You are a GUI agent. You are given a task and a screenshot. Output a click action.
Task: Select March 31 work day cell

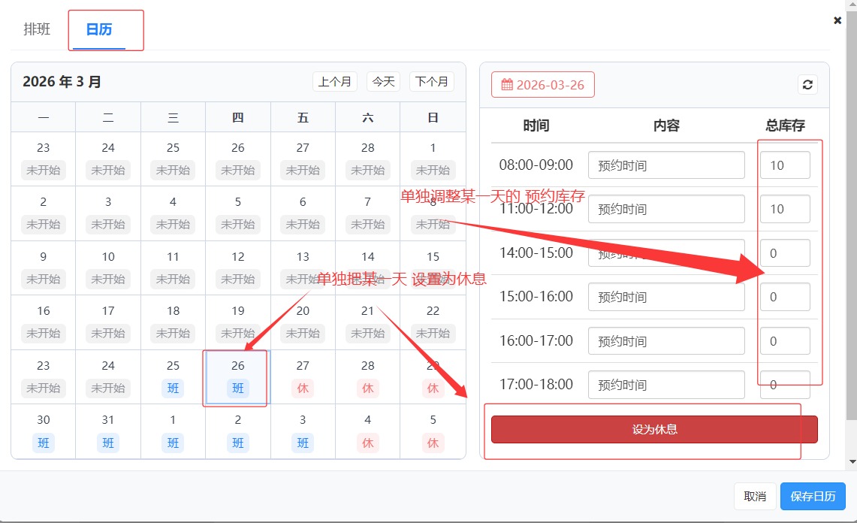[x=108, y=431]
